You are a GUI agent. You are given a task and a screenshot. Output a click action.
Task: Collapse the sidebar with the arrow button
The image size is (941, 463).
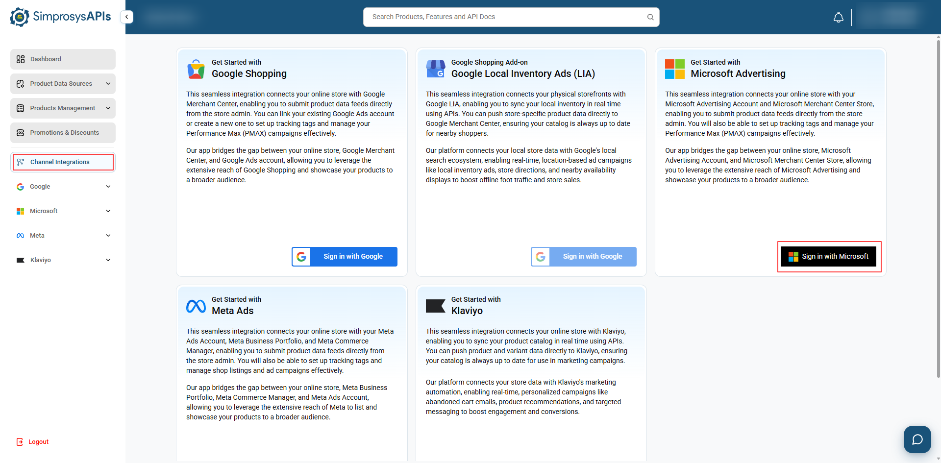tap(127, 17)
